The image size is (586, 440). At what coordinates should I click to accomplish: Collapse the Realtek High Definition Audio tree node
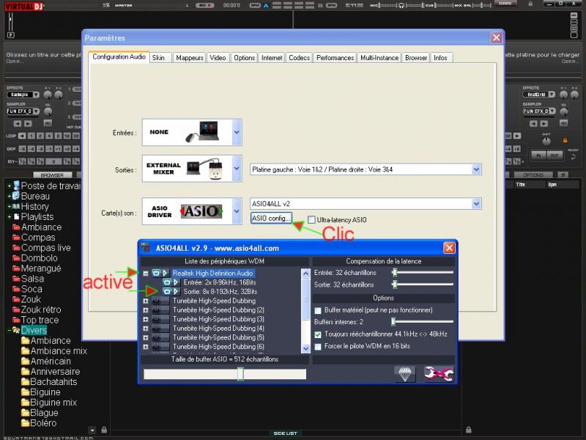tap(146, 273)
